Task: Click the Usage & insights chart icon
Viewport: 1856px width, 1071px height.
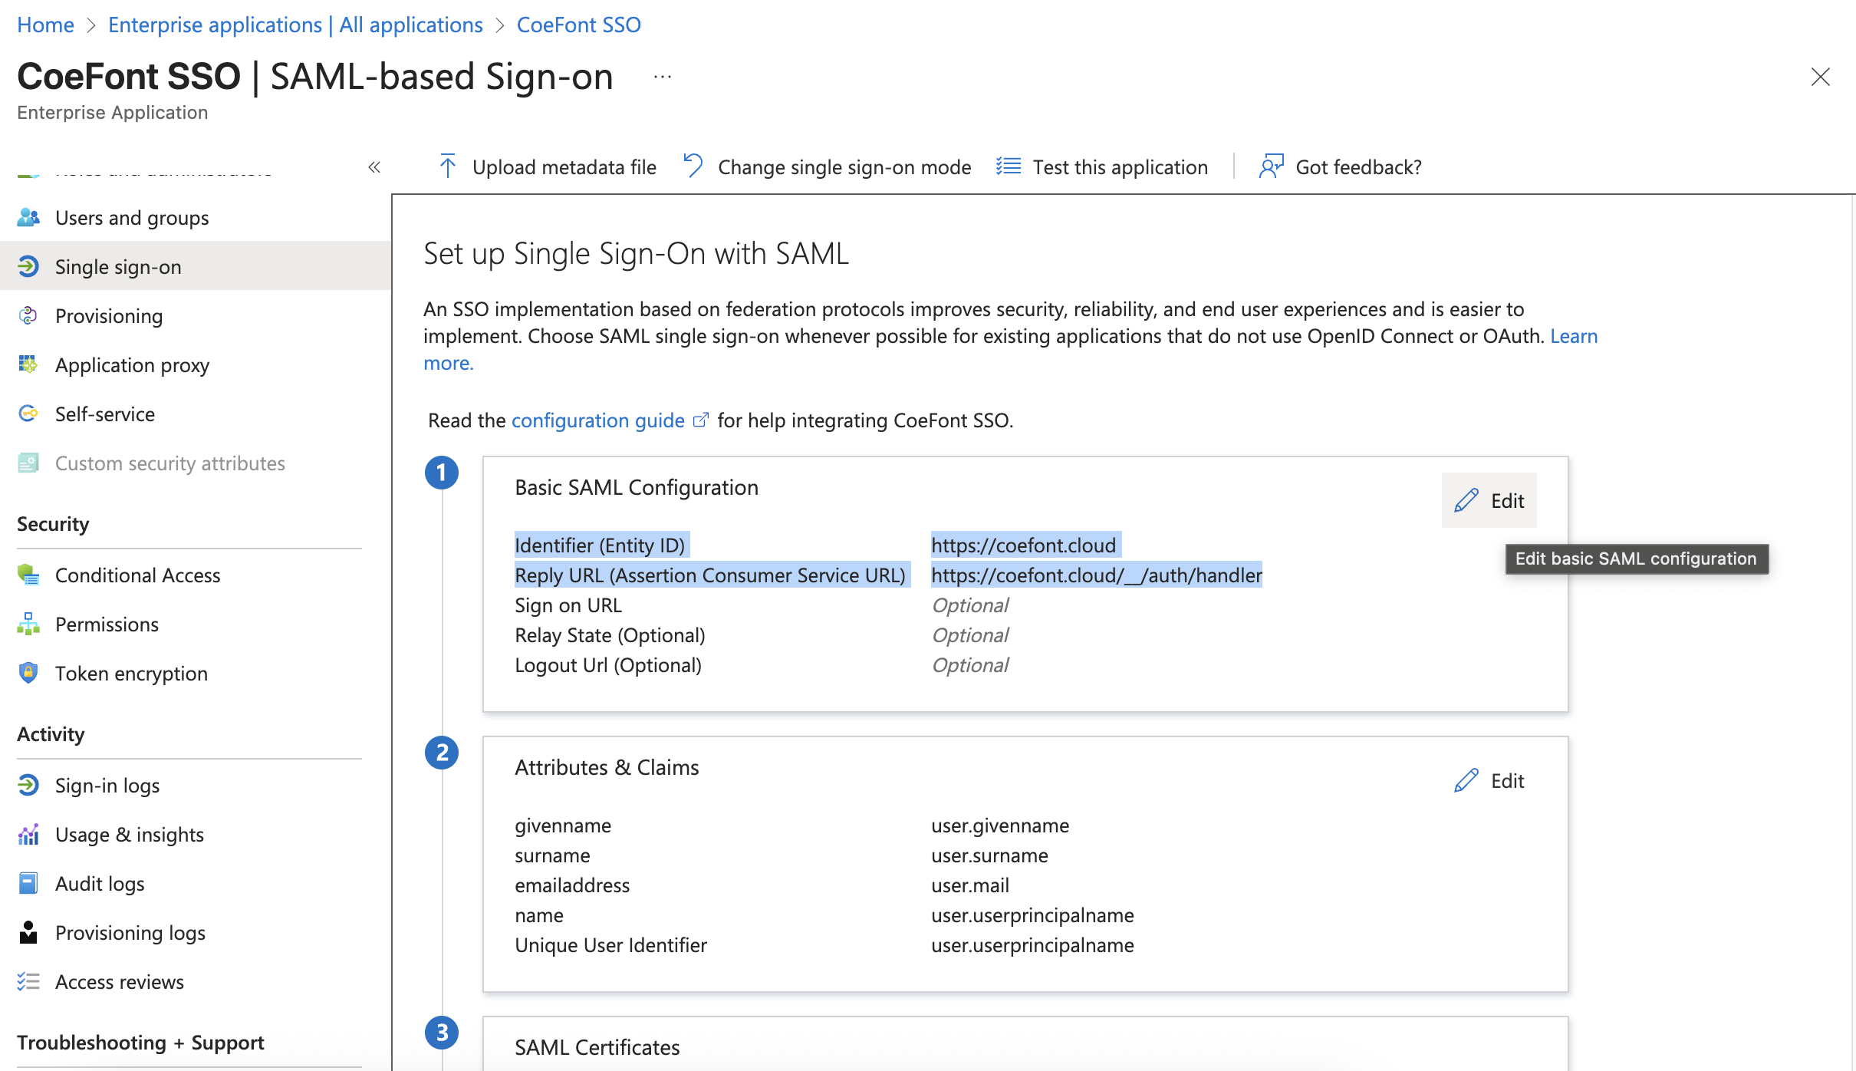Action: (x=28, y=835)
